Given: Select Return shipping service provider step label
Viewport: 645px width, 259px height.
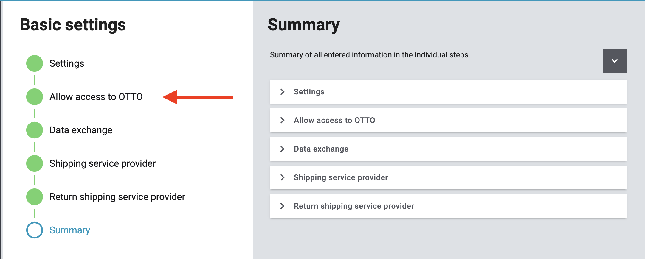Looking at the screenshot, I should coord(117,197).
